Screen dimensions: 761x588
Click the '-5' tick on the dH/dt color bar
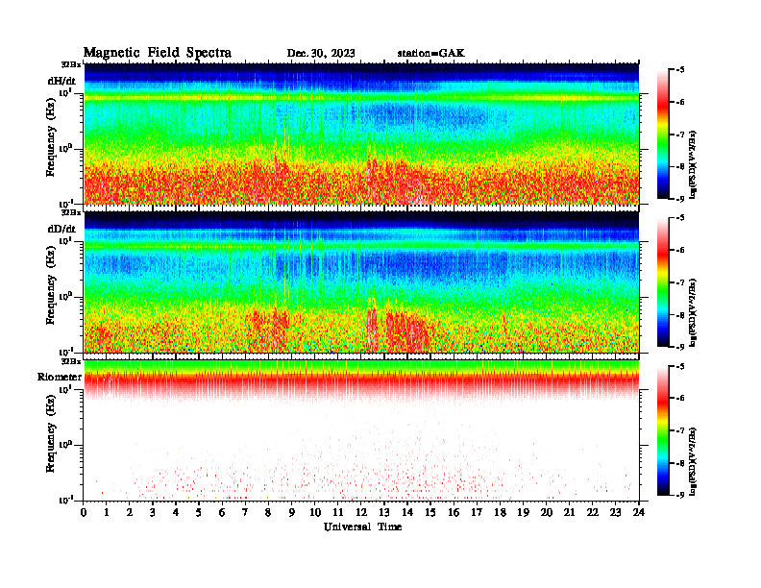(x=679, y=70)
